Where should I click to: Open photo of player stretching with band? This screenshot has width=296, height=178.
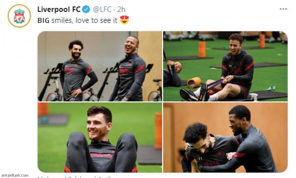tap(225, 66)
